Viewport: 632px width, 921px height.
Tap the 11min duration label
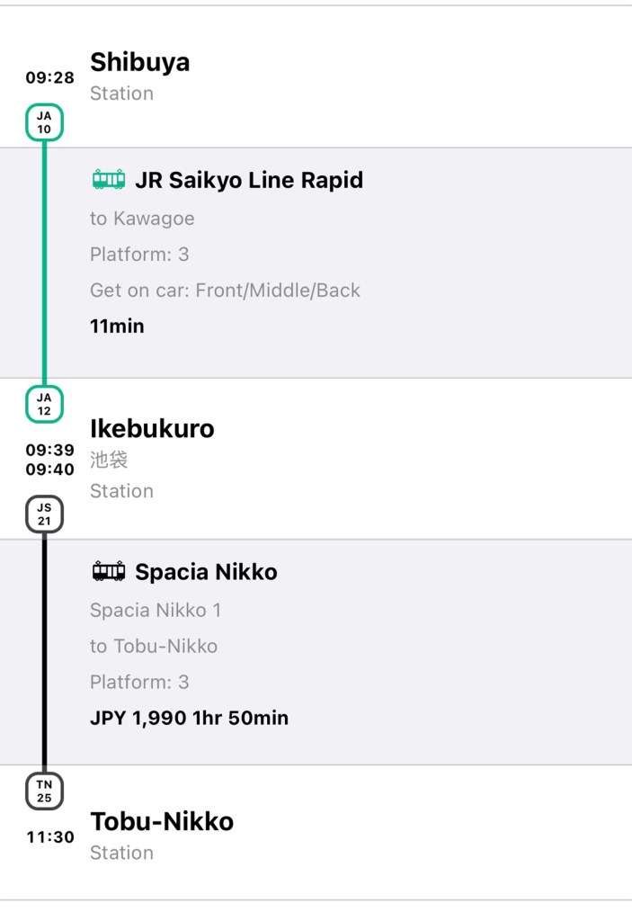tap(117, 326)
